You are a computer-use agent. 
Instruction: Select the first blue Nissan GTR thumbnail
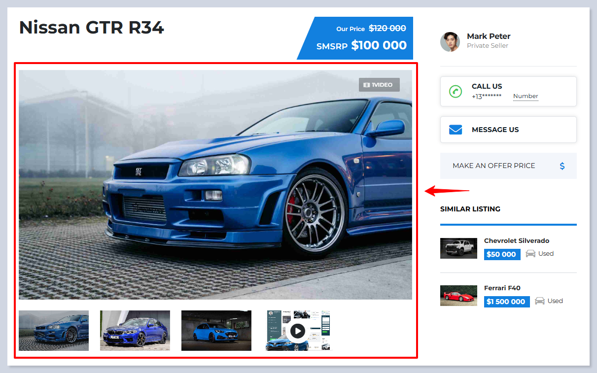click(54, 331)
